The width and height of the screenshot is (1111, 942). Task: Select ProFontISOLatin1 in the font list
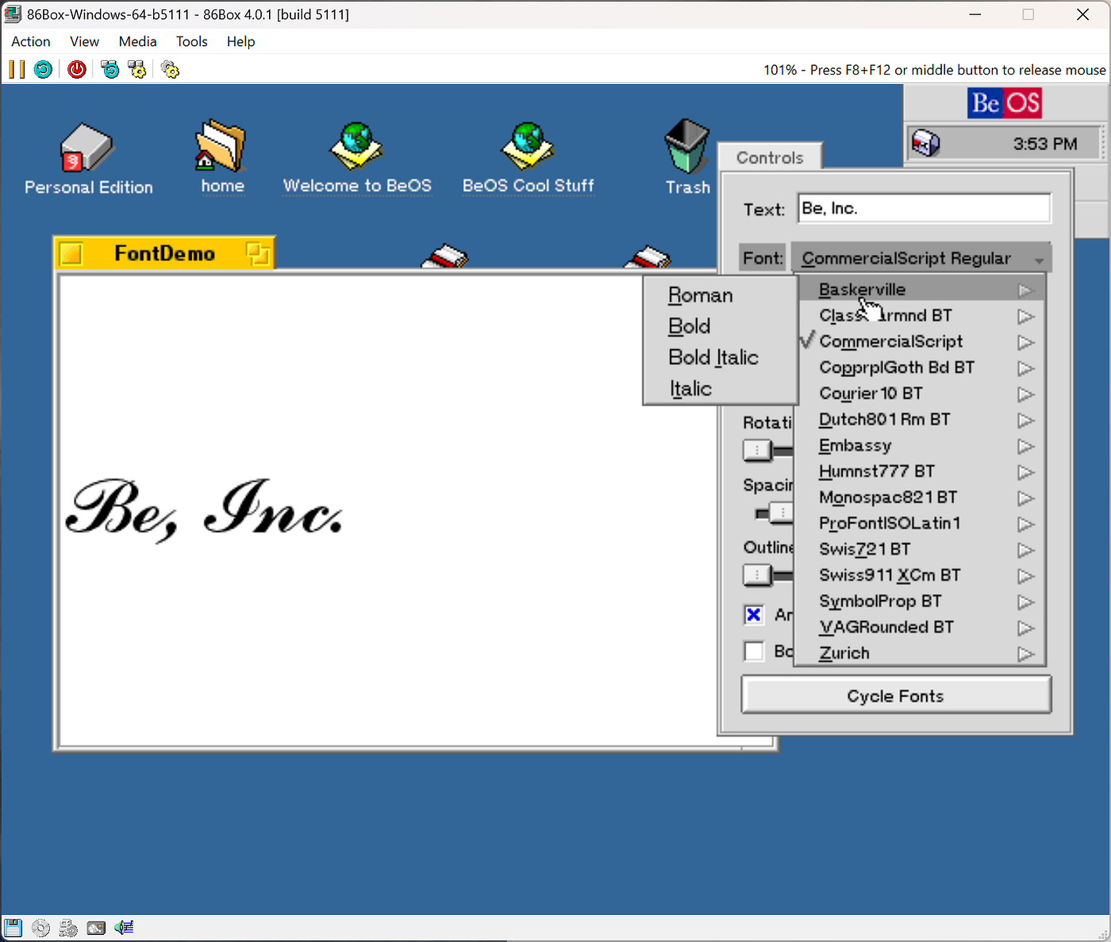(x=921, y=523)
